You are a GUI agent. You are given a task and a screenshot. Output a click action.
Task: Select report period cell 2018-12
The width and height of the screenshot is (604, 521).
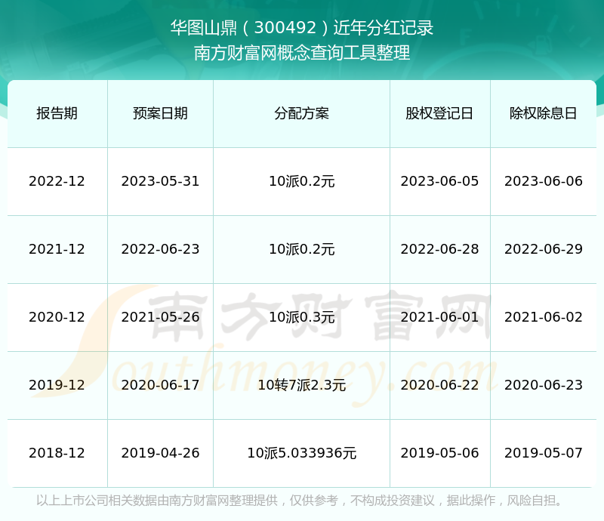[57, 453]
